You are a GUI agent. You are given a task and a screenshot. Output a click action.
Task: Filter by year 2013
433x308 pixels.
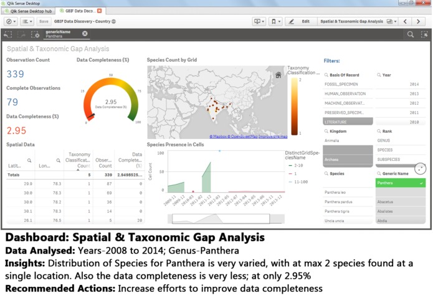click(401, 94)
